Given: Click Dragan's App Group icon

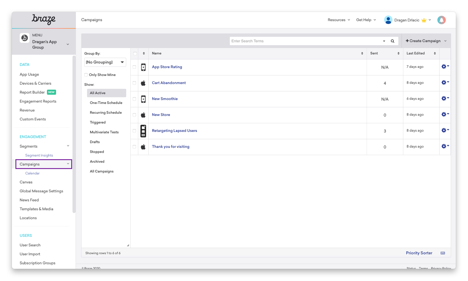Looking at the screenshot, I should [x=24, y=38].
